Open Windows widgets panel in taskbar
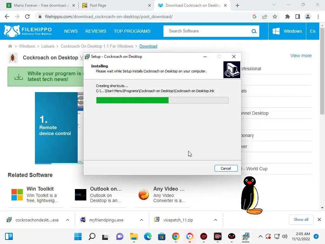The image size is (325, 244). coord(9,236)
